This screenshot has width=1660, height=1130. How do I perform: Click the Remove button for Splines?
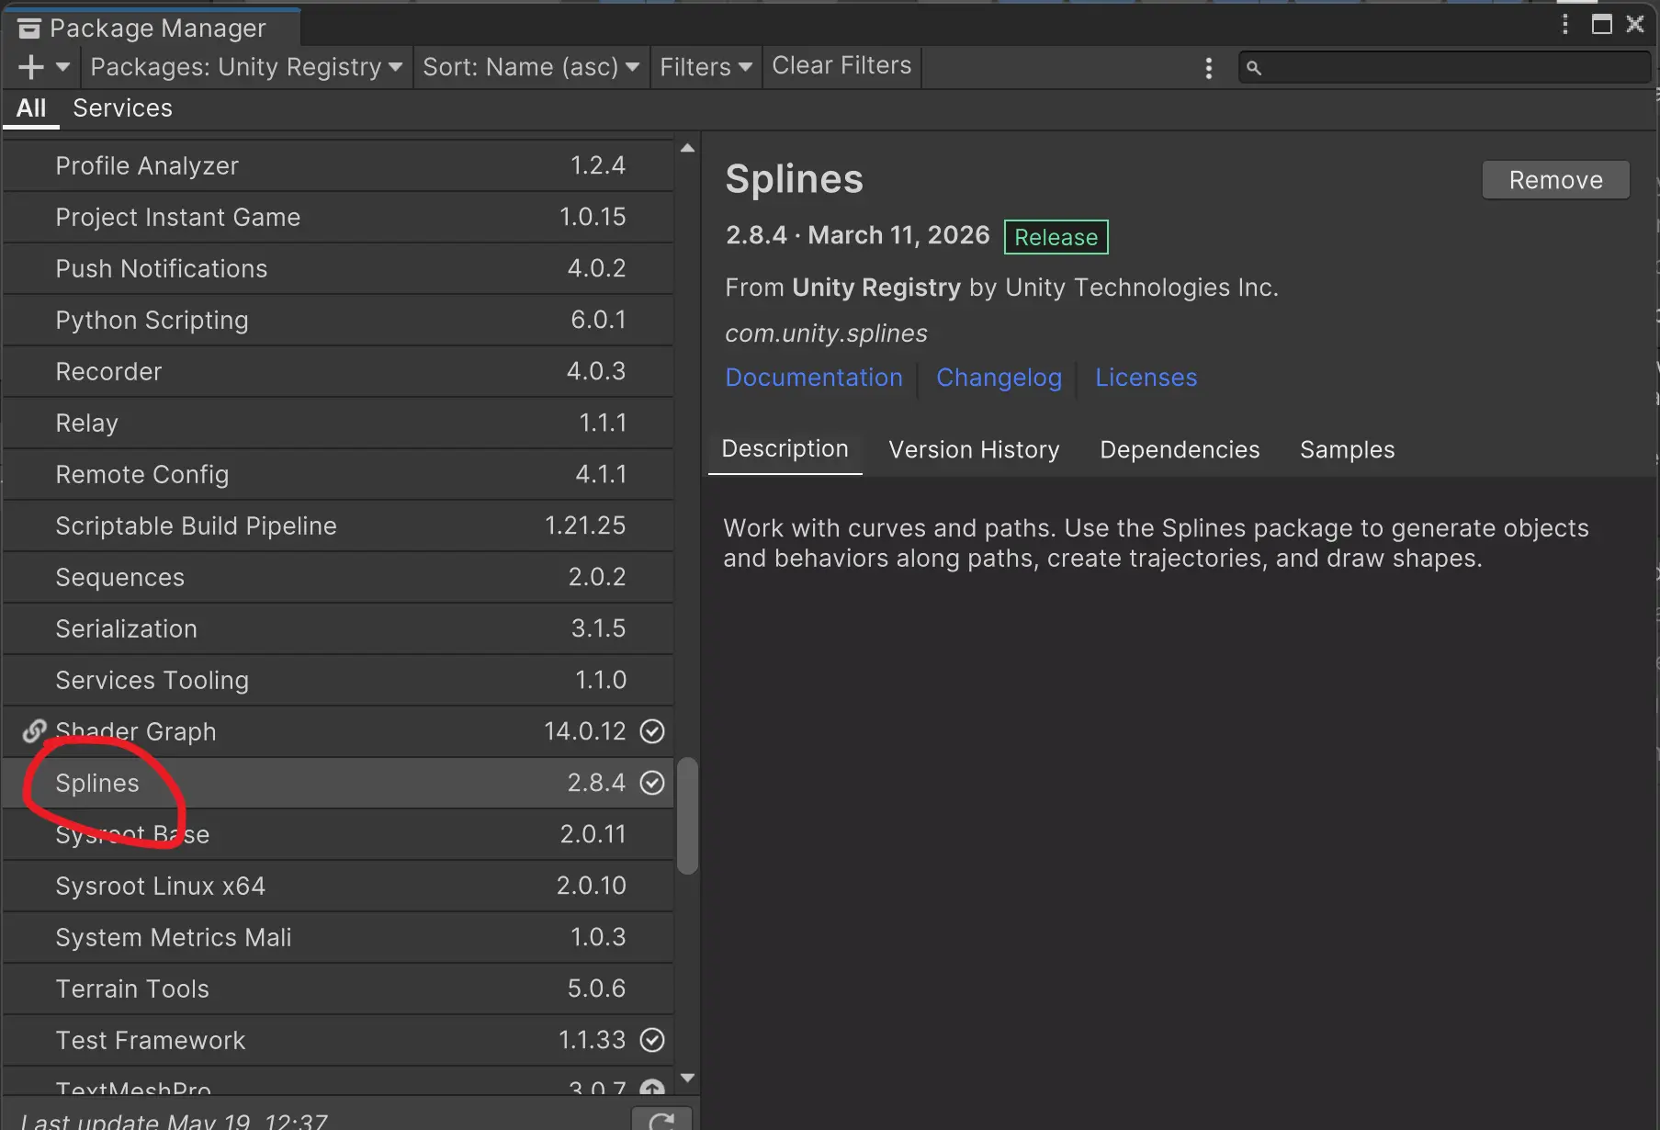(x=1556, y=180)
